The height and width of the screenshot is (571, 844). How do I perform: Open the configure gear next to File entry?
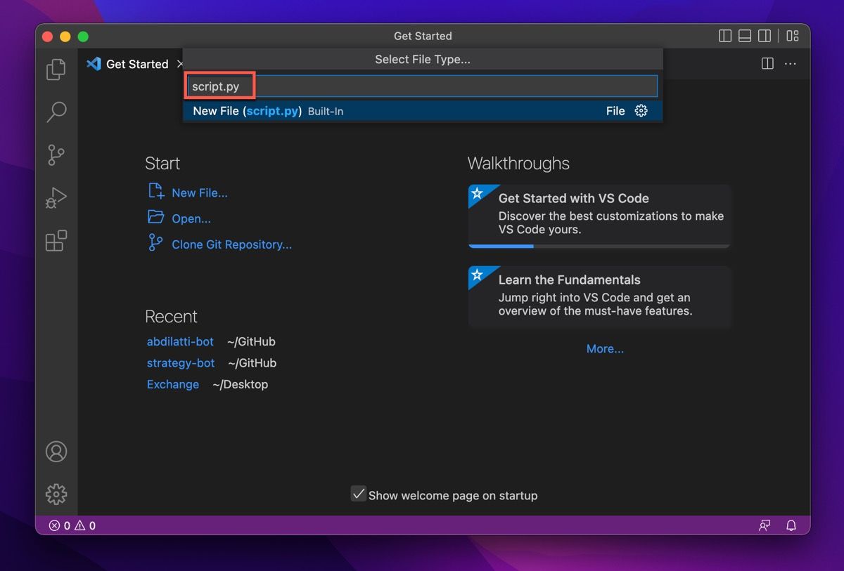pos(641,110)
